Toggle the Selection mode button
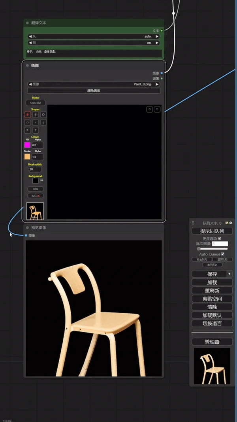Image resolution: width=237 pixels, height=422 pixels. coord(36,103)
